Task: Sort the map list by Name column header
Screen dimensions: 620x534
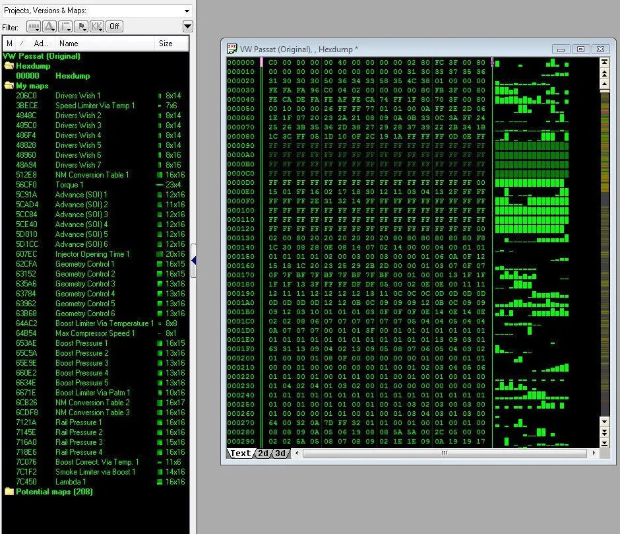Action: 69,44
